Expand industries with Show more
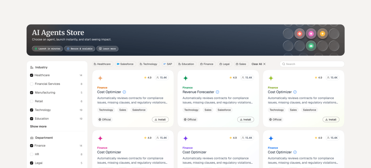Viewport: 371px width, 168px height. 38,126
